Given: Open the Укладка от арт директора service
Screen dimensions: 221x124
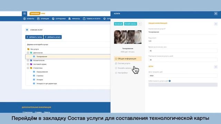Looking at the screenshot, I should [47, 83].
